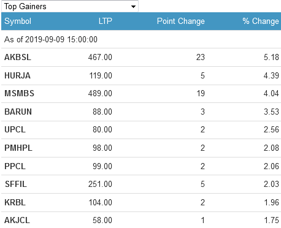Image resolution: width=281 pixels, height=228 pixels.
Task: Click the % Change column header
Action: click(x=261, y=21)
